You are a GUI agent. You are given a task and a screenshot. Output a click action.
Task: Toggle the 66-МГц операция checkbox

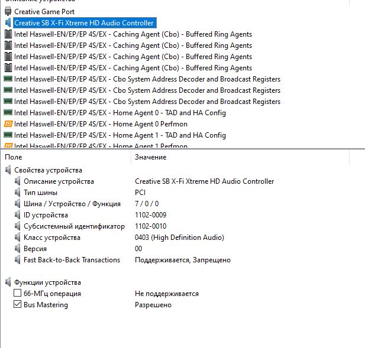tap(18, 293)
